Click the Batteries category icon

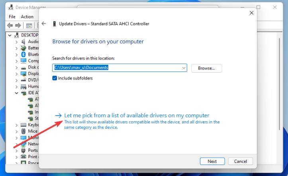point(24,48)
